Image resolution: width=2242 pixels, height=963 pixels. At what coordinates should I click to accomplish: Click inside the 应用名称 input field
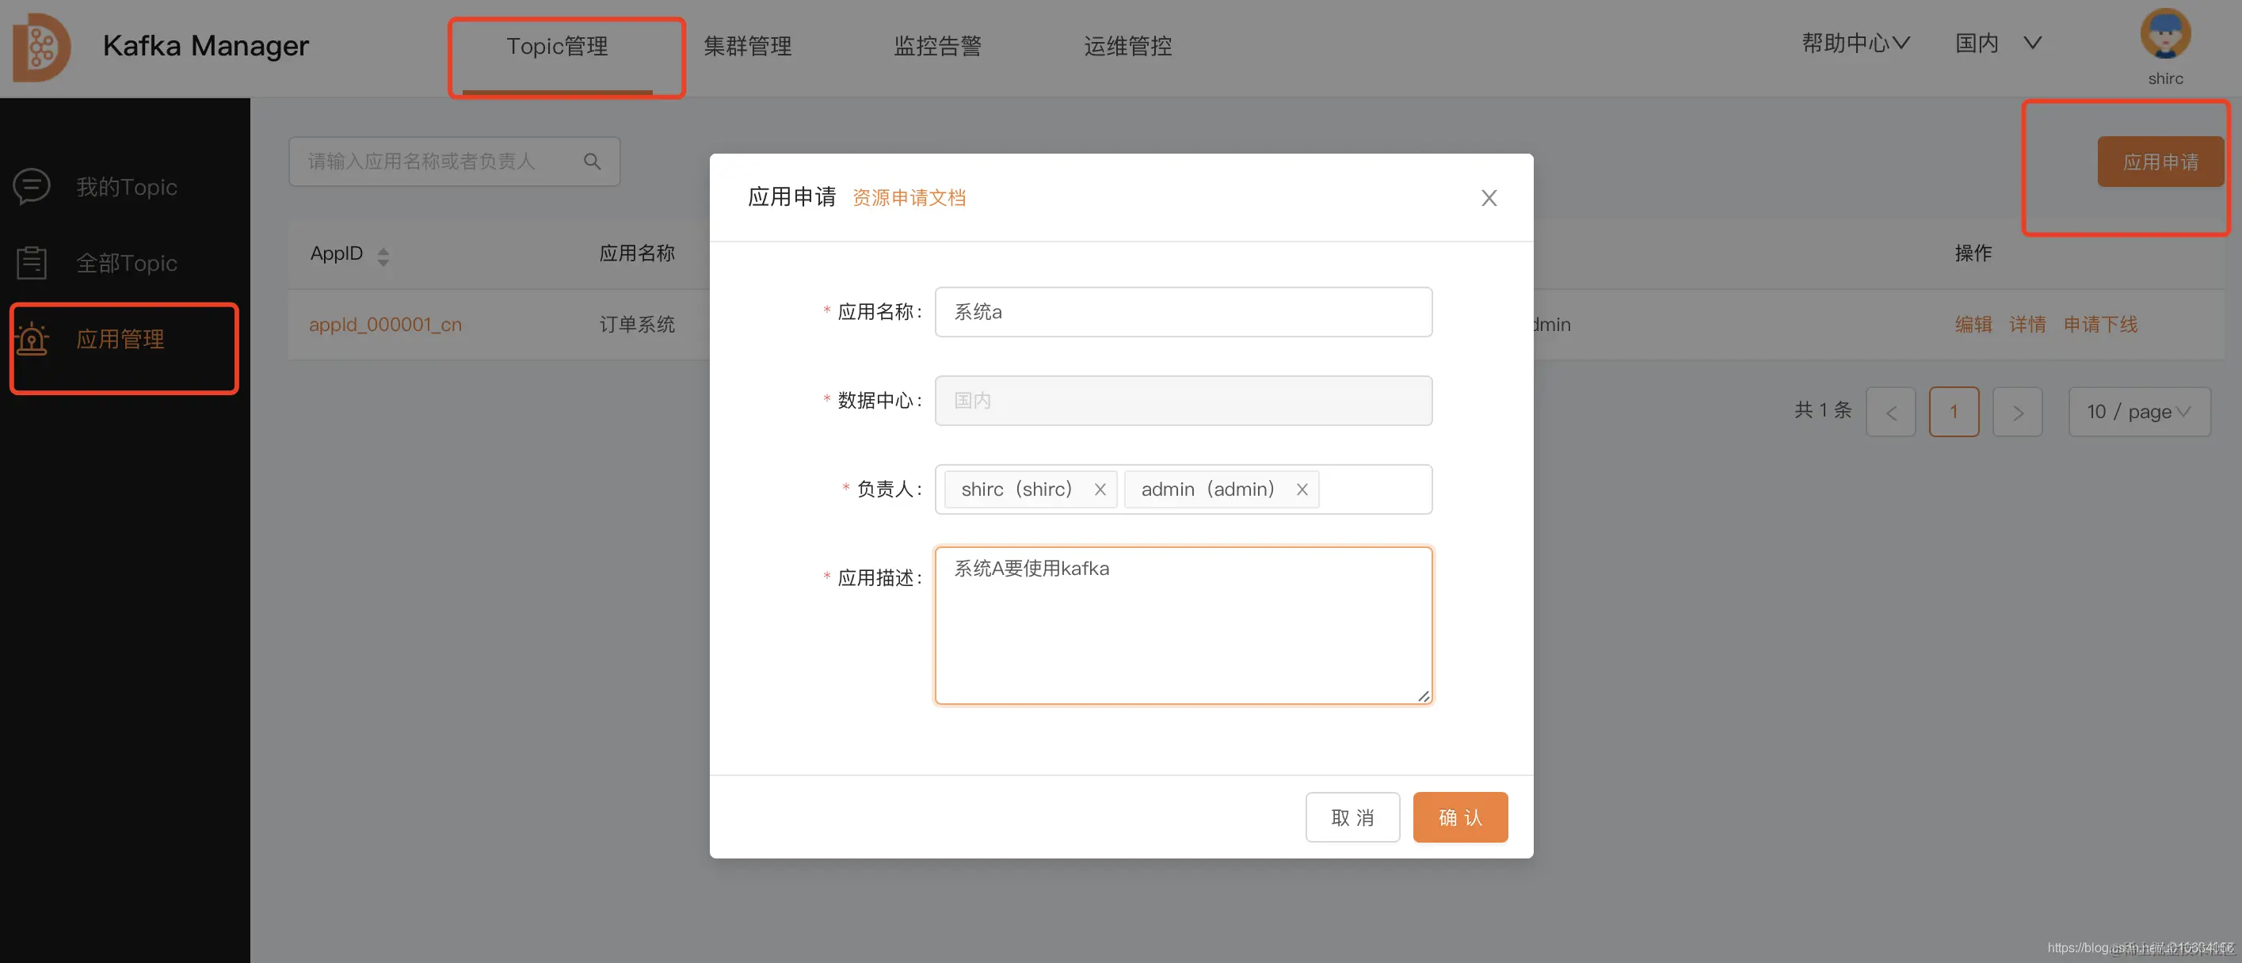point(1182,311)
